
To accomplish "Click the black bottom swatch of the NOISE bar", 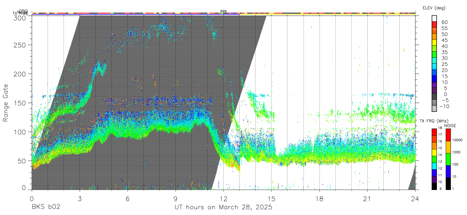I will coord(448,183).
